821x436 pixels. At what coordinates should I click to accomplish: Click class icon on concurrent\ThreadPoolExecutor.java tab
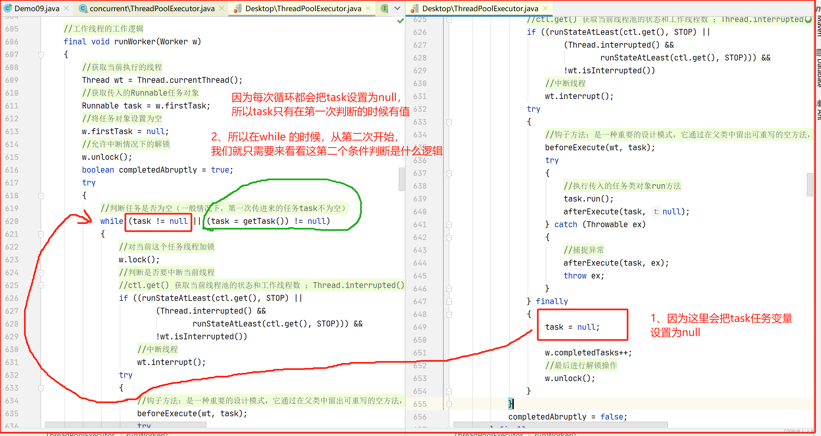[83, 8]
